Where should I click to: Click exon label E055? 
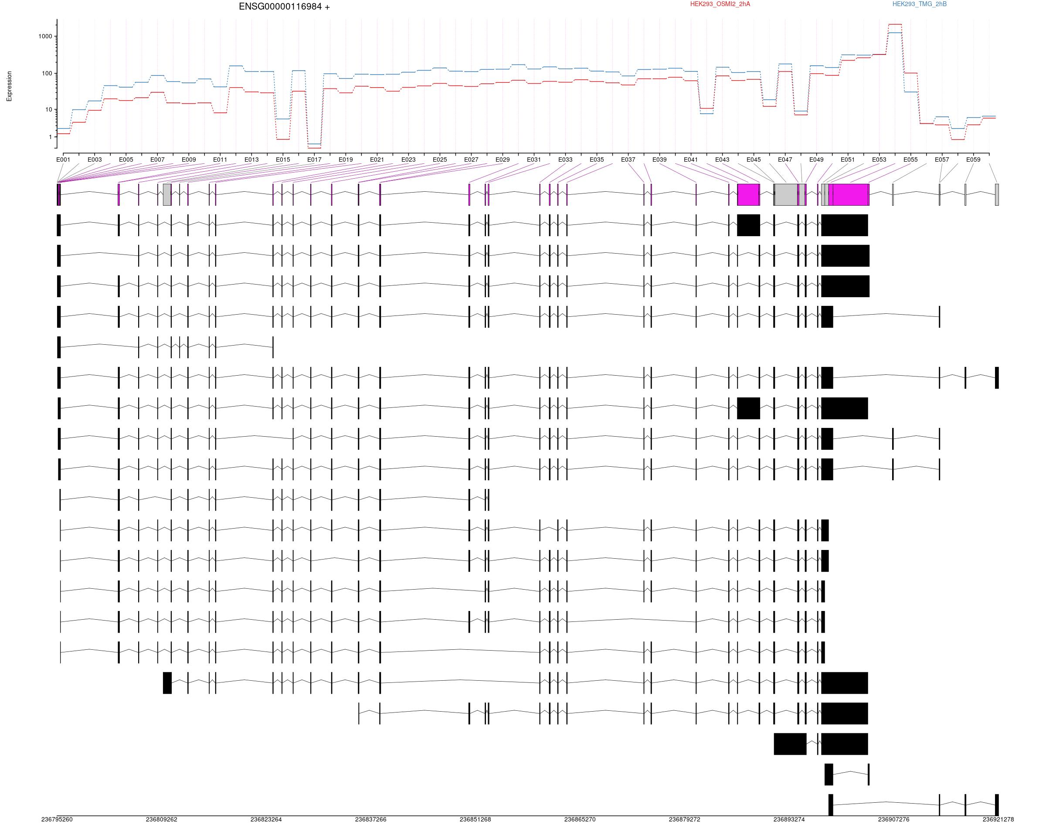910,159
